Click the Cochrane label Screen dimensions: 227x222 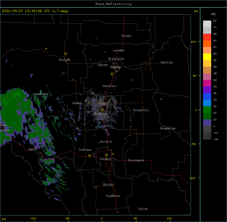(85, 150)
